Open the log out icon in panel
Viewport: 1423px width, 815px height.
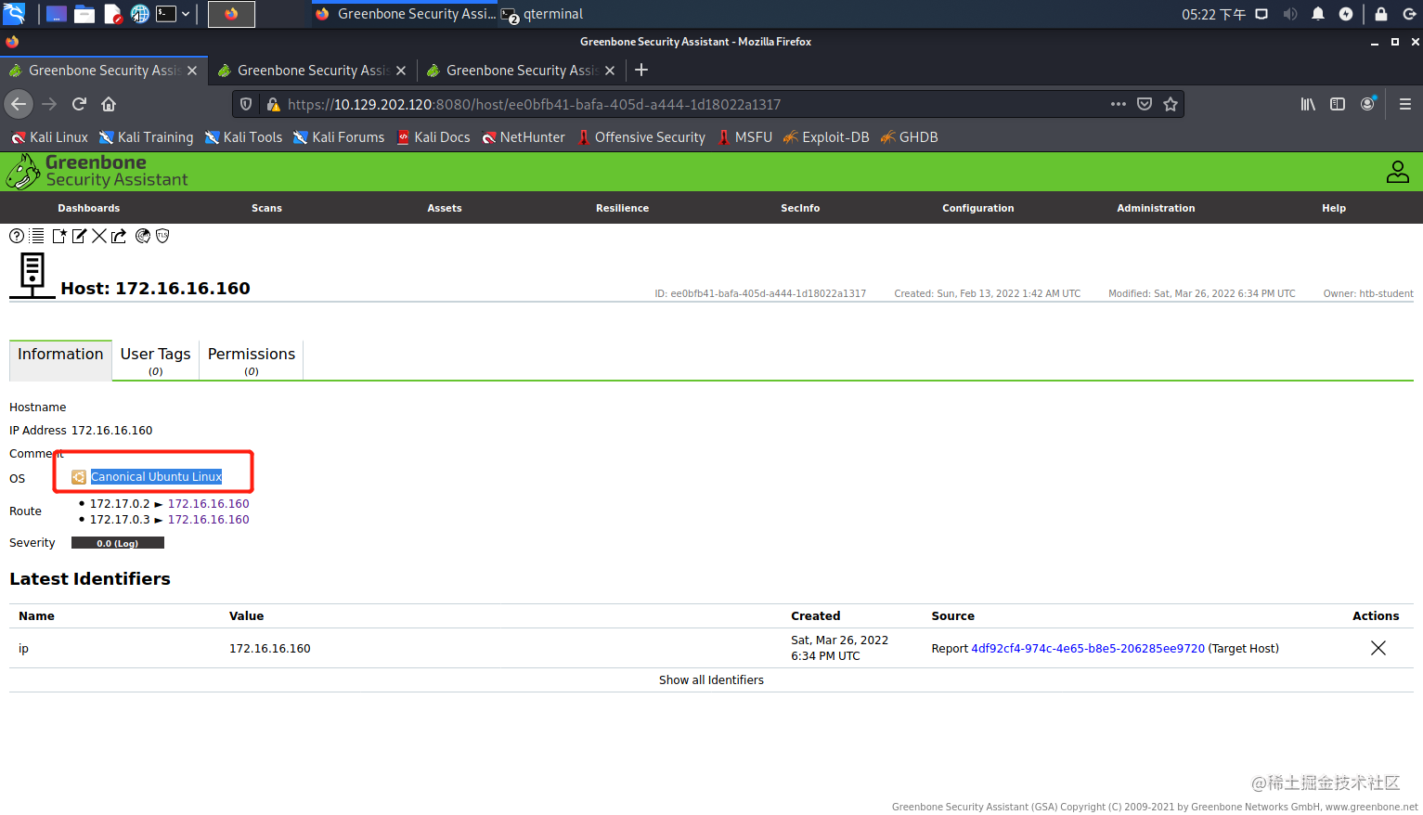pyautogui.click(x=1409, y=14)
